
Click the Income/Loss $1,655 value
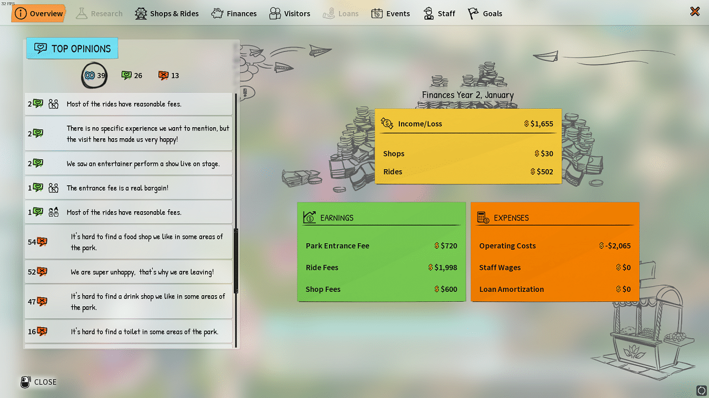[539, 124]
